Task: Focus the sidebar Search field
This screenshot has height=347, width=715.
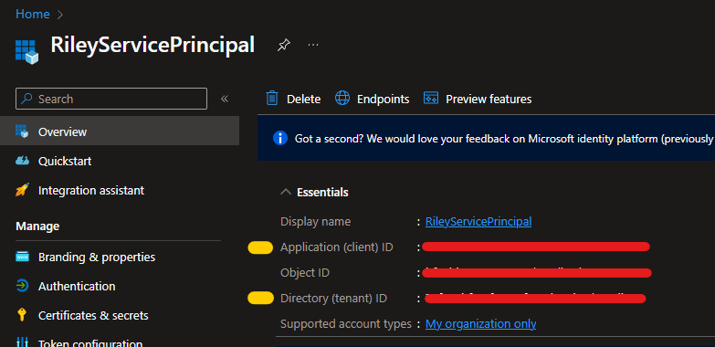Action: (111, 99)
